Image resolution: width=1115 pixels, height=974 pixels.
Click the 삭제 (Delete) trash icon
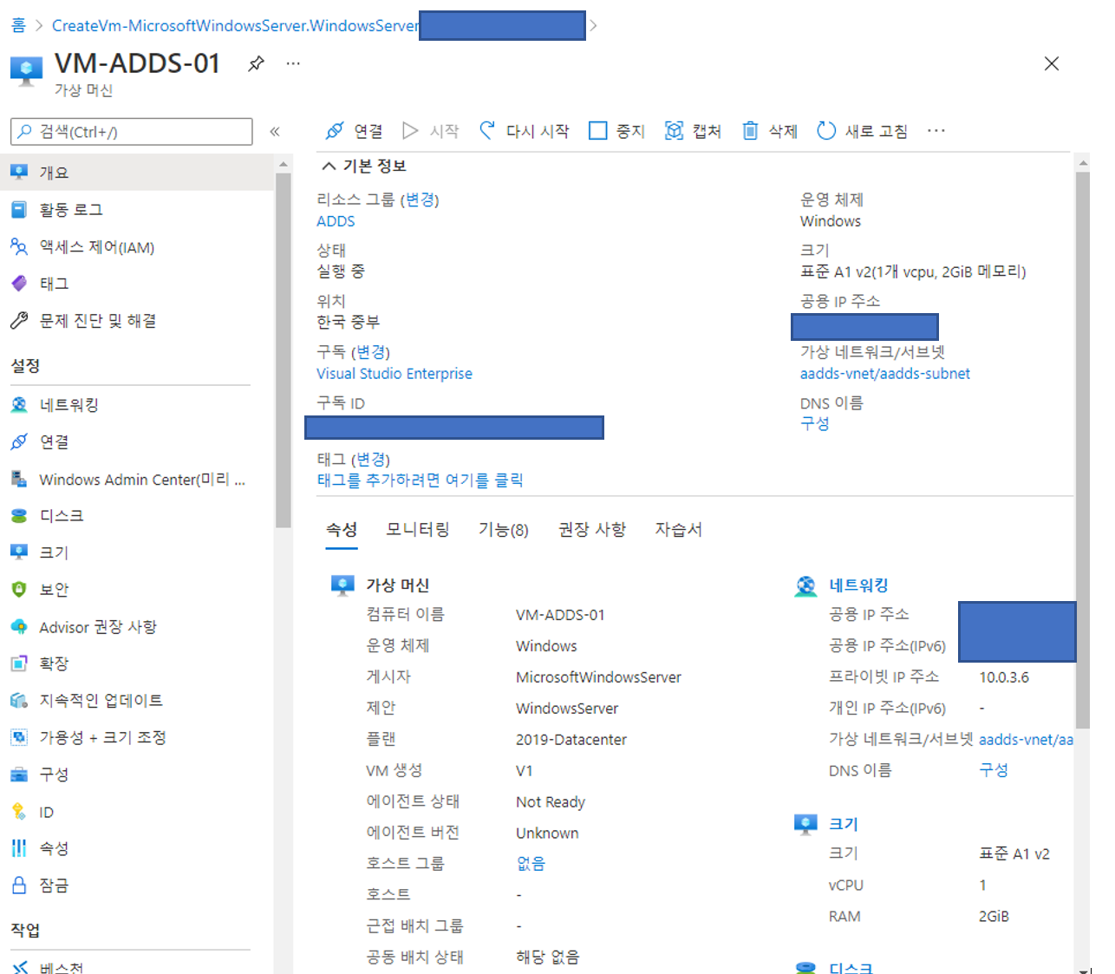tap(750, 131)
